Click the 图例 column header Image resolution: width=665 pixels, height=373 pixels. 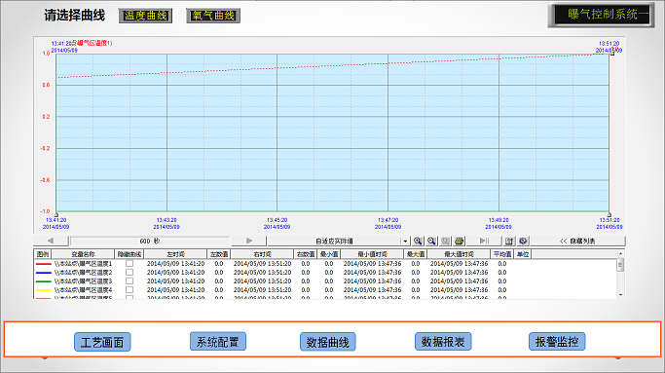[x=43, y=254]
